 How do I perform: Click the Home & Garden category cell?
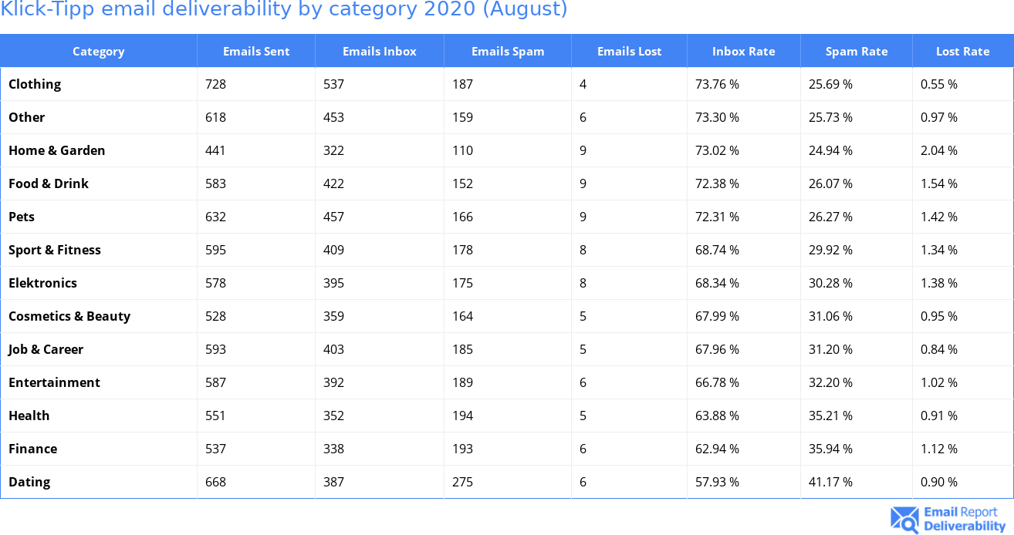pos(57,150)
